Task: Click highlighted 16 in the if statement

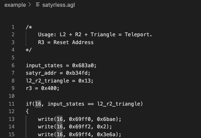Action: pos(38,104)
